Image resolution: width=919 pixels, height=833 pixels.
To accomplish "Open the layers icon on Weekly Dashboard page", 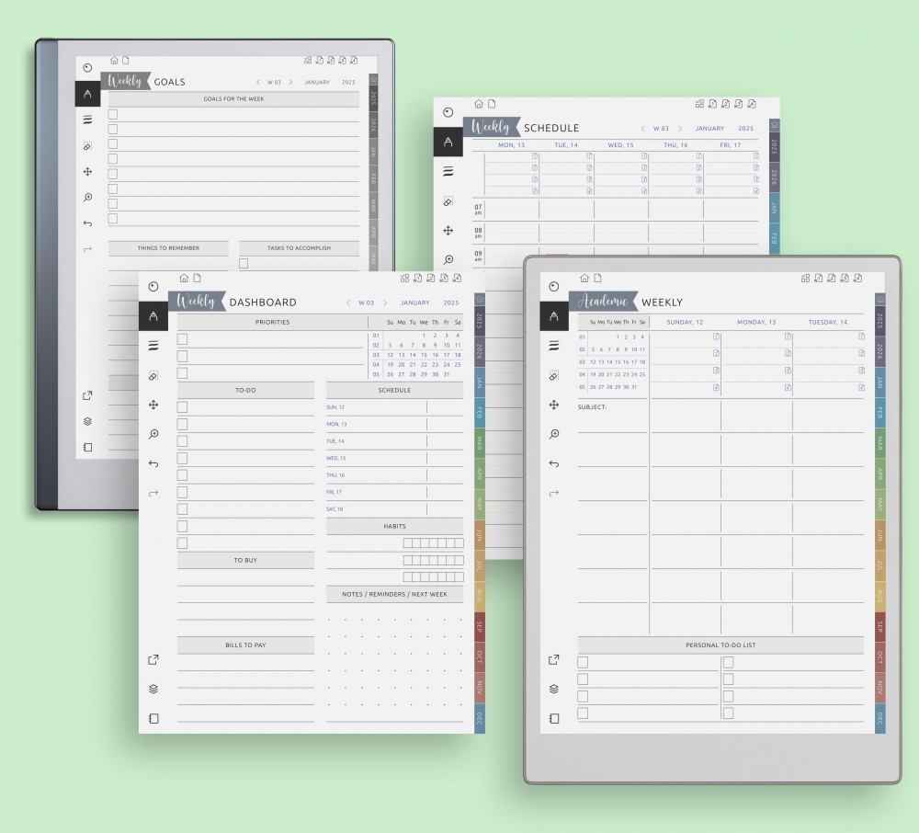I will 153,689.
